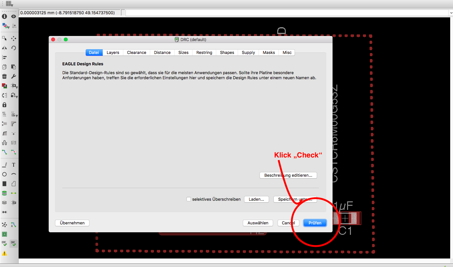Image resolution: width=453 pixels, height=267 pixels.
Task: Click the Prüfen check button
Action: click(315, 223)
